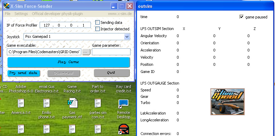Image resolution: width=275 pixels, height=136 pixels.
Task: Select Part to order.txt desktop label
Action: pos(98,89)
